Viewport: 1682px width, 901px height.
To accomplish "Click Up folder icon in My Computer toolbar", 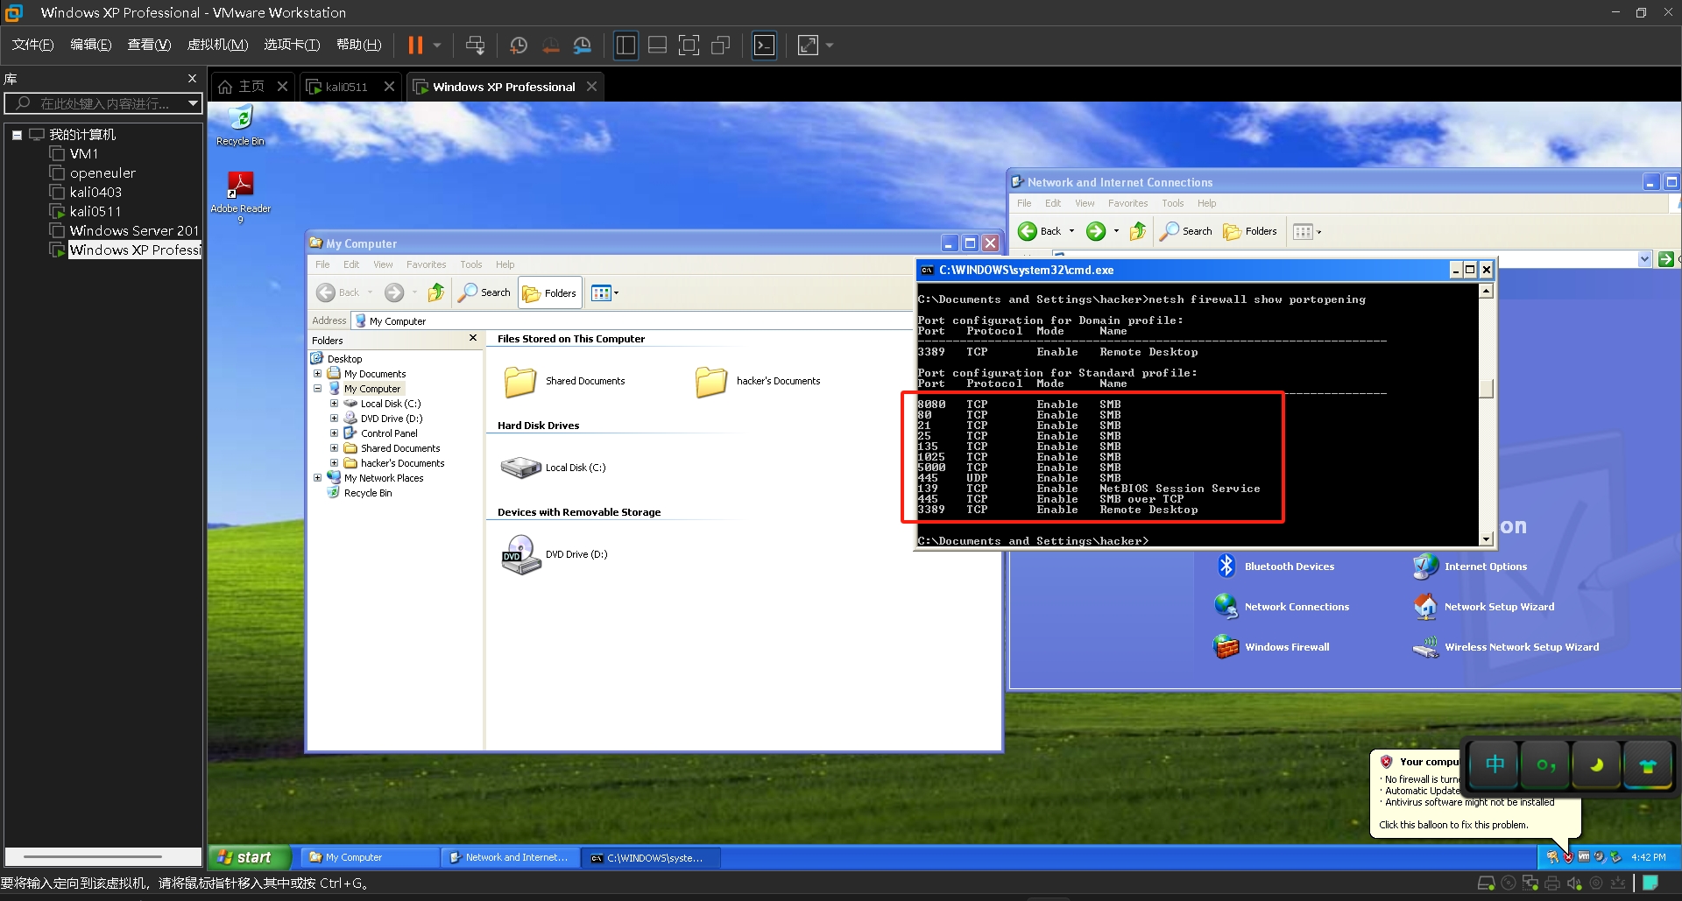I will pyautogui.click(x=435, y=292).
